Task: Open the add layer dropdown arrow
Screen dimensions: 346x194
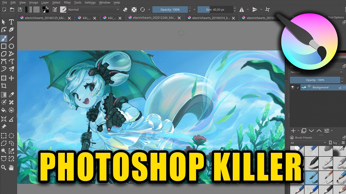Action: tap(298, 131)
